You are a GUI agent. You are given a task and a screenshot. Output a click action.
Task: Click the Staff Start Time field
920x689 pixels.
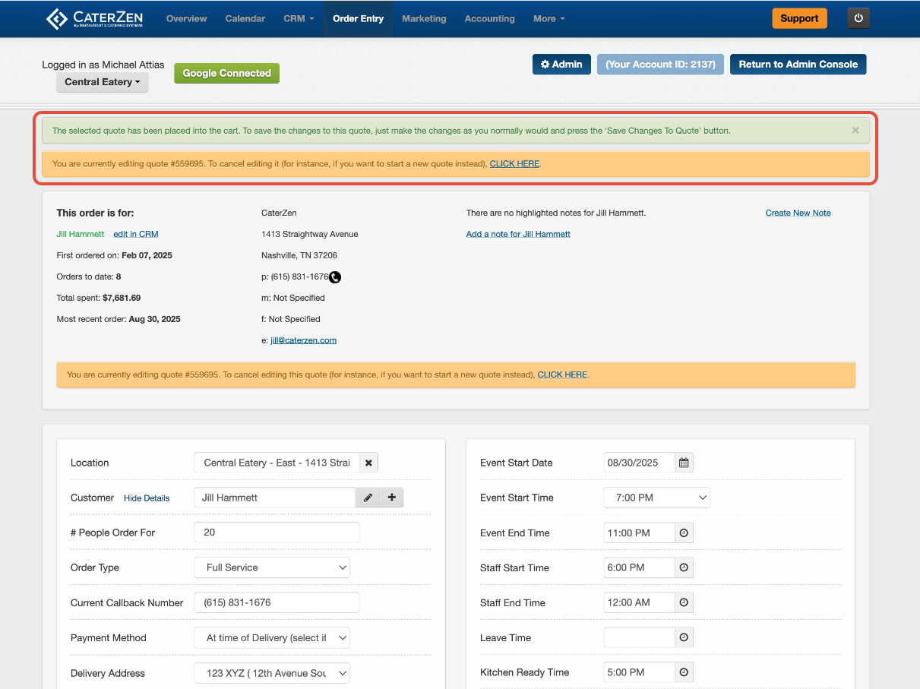639,568
